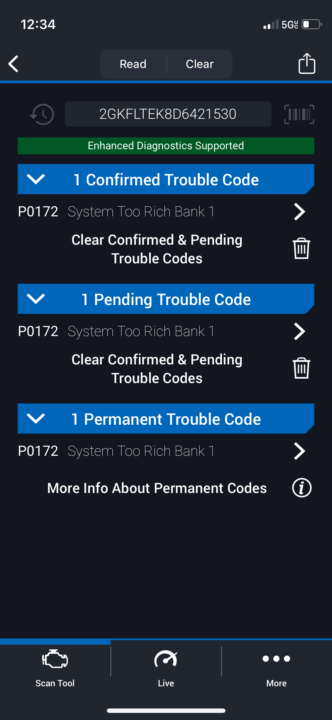Tap the VIN number field
This screenshot has height=720, width=332.
(x=168, y=114)
